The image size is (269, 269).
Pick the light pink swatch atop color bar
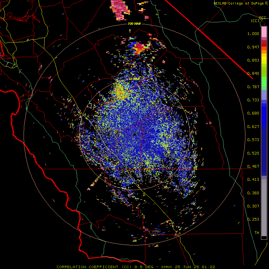[x=264, y=32]
